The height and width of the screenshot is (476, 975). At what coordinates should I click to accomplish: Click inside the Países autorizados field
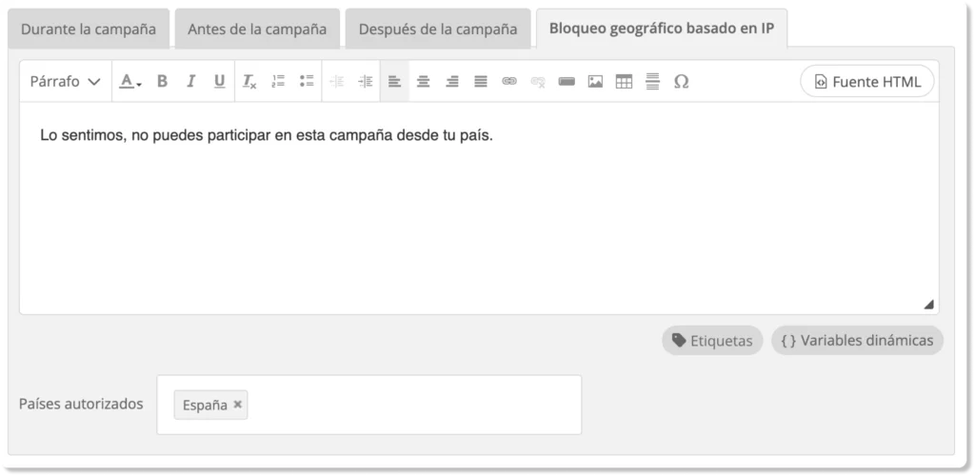coord(409,405)
